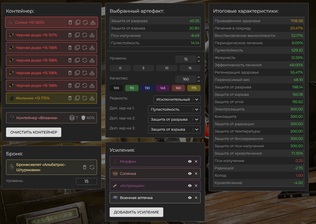The width and height of the screenshot is (316, 224).
Task: Expand Доп. хар-ка 1 Пулестойкость dropdown
Action: pos(174,109)
